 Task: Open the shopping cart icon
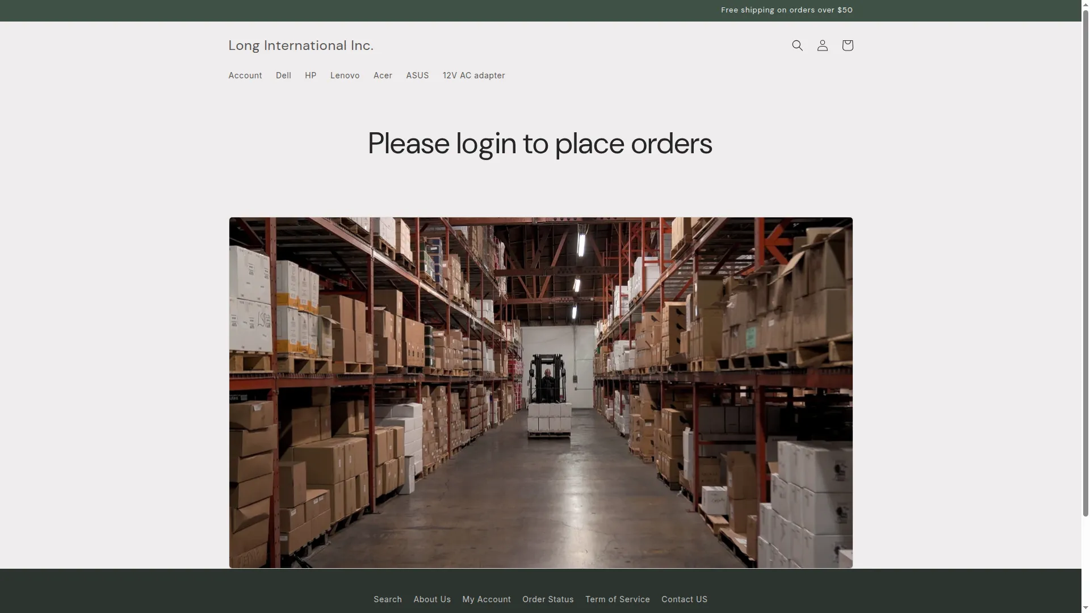[847, 45]
